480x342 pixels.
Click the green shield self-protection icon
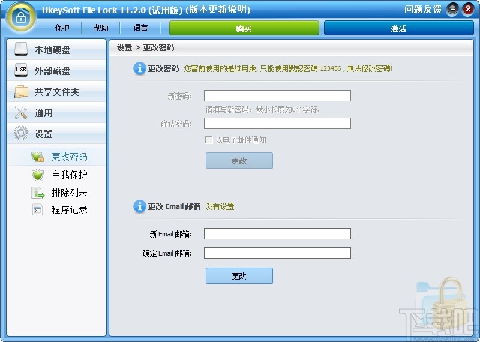pos(38,175)
